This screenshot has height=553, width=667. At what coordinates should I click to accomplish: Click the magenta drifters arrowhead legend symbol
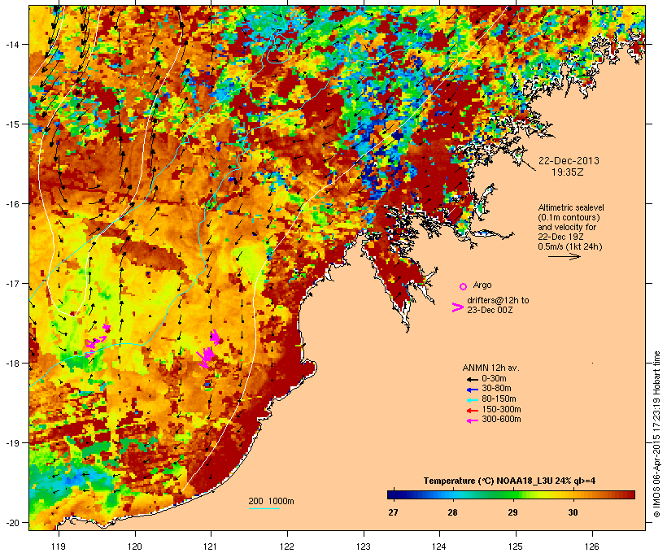point(457,307)
